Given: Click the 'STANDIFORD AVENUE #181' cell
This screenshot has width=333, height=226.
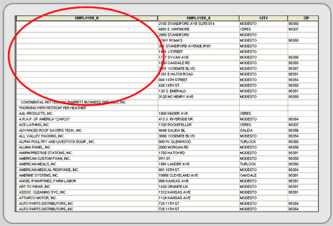Looking at the screenshot, I should tap(198, 46).
